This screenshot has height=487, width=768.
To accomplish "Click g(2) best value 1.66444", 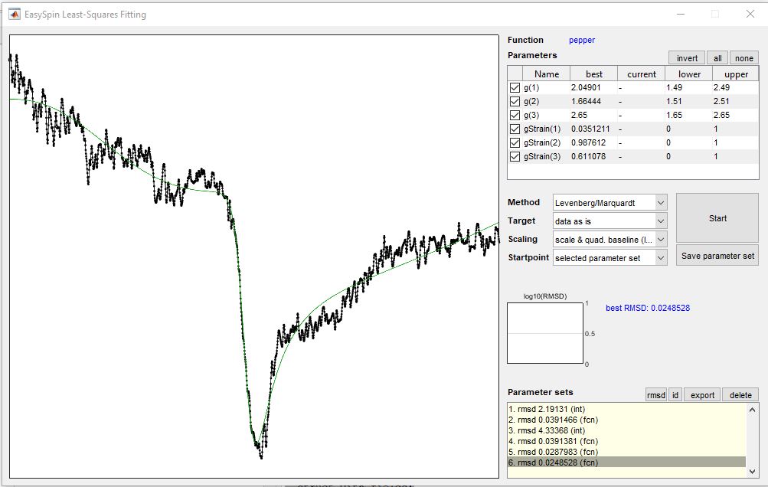I will (x=594, y=101).
